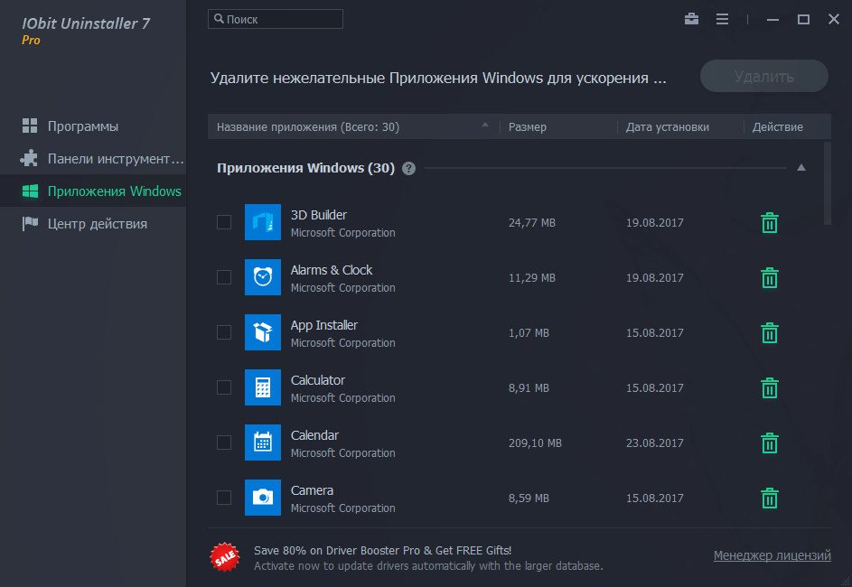Check the 3D Builder checkbox
The image size is (852, 587).
pos(224,222)
